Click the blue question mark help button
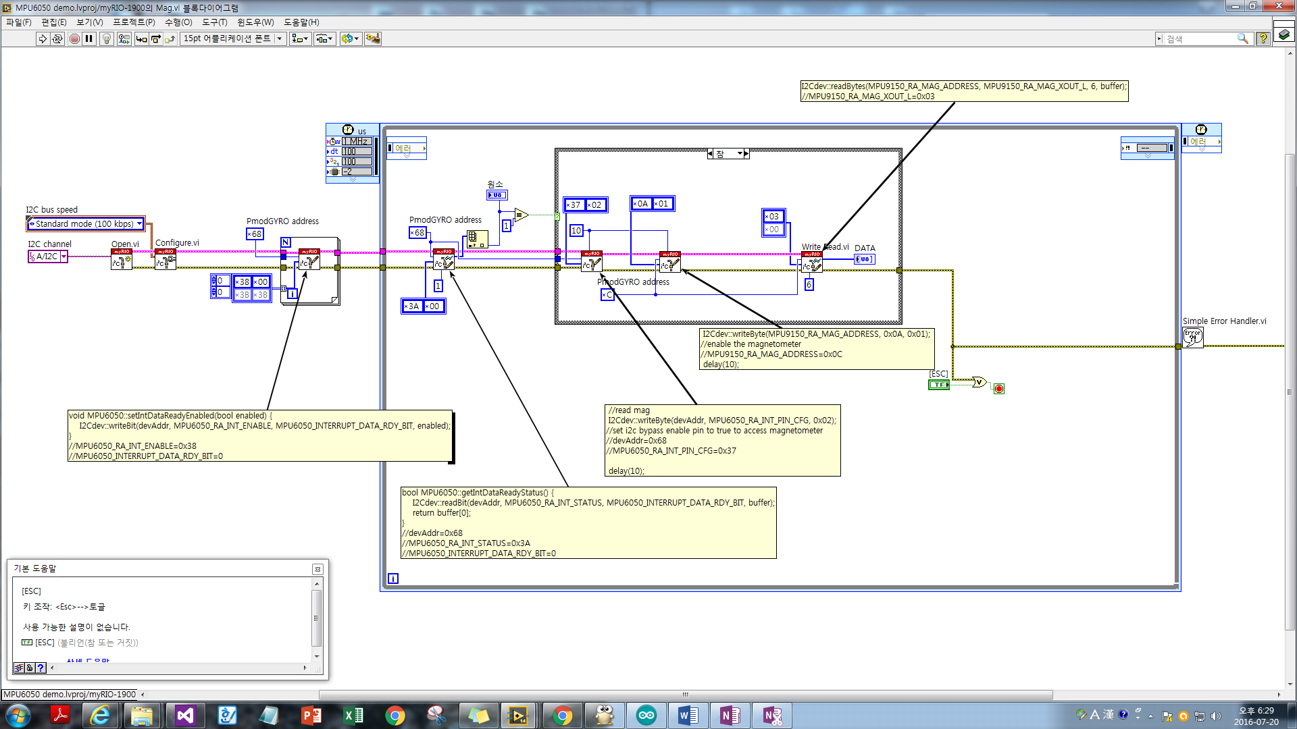Viewport: 1297px width, 729px height. pyautogui.click(x=41, y=668)
